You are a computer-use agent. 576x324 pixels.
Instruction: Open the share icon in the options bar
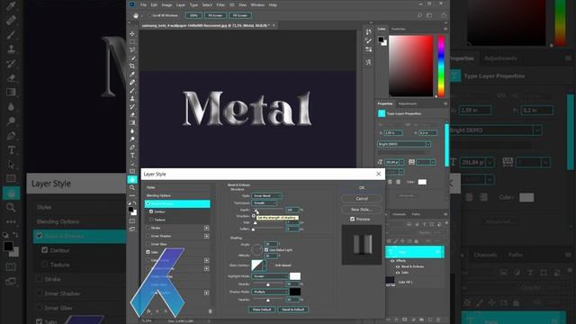444,15
